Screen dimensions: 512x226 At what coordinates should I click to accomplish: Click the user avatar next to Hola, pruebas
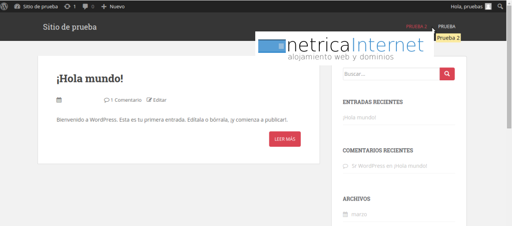coord(488,6)
